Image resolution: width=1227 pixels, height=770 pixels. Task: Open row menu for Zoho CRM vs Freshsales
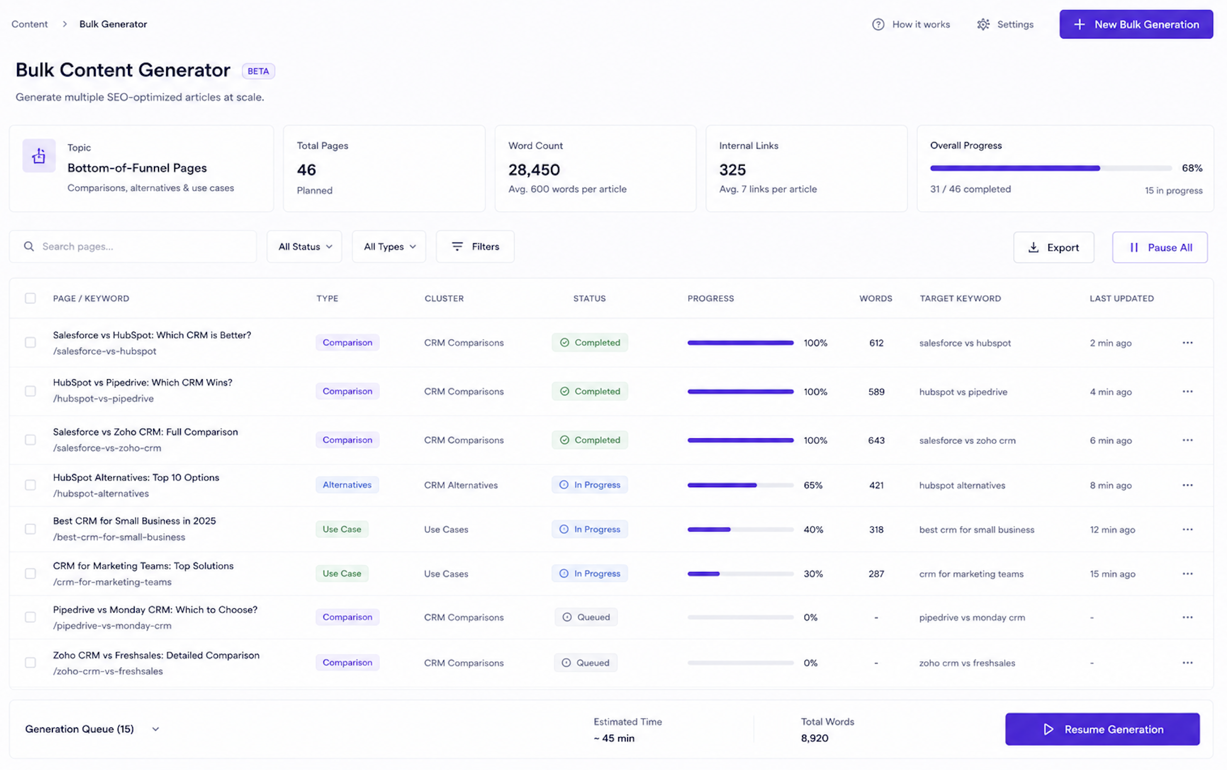[x=1187, y=663]
